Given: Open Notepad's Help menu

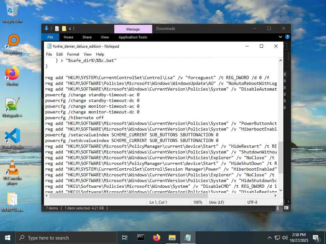Looking at the screenshot, I should [x=100, y=54].
